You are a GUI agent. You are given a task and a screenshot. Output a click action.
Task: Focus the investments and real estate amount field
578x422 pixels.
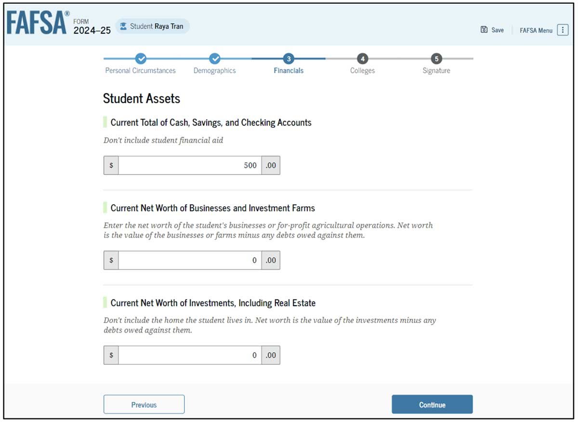pos(190,355)
